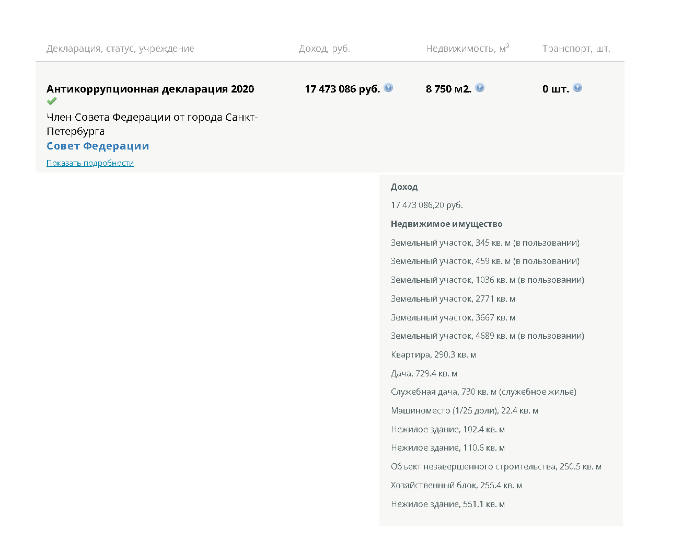This screenshot has height=551, width=694.
Task: Click Антикоррупционная декларация 2020 title
Action: (x=151, y=89)
